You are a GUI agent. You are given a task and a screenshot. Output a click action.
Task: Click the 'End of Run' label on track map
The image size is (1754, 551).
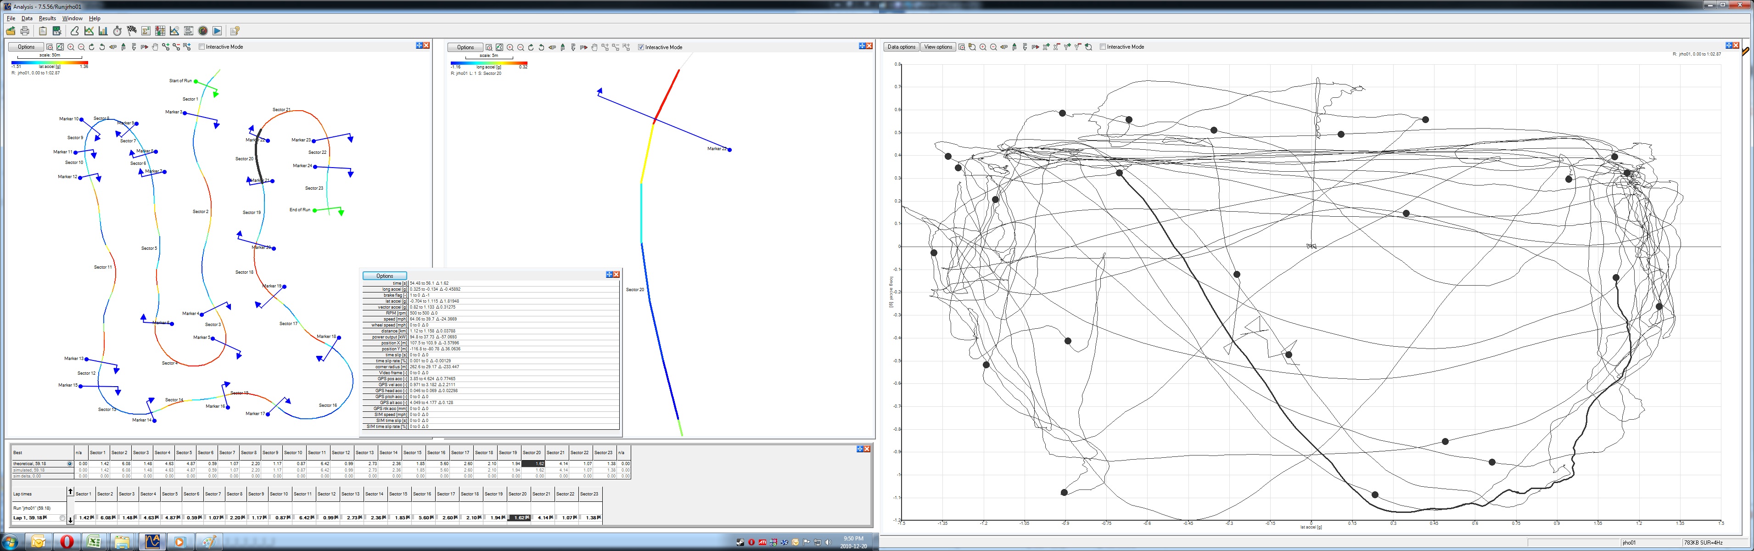[300, 210]
